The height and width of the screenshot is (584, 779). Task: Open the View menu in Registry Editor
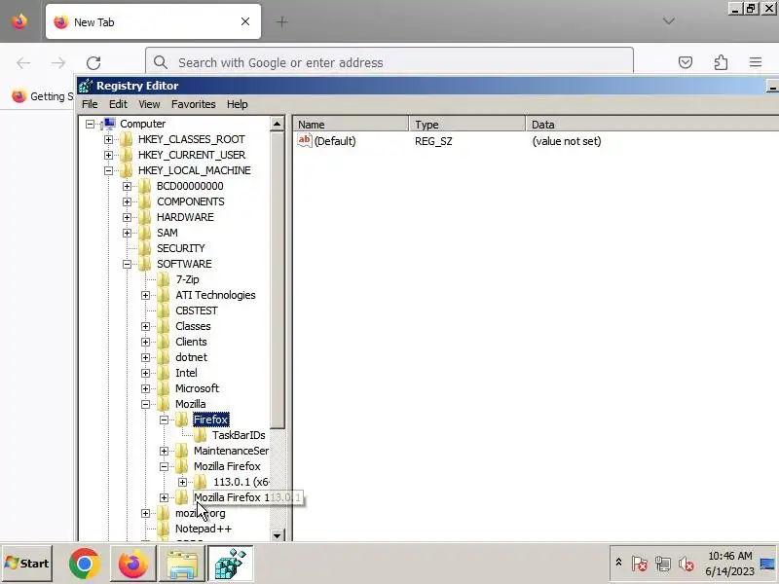pos(149,104)
